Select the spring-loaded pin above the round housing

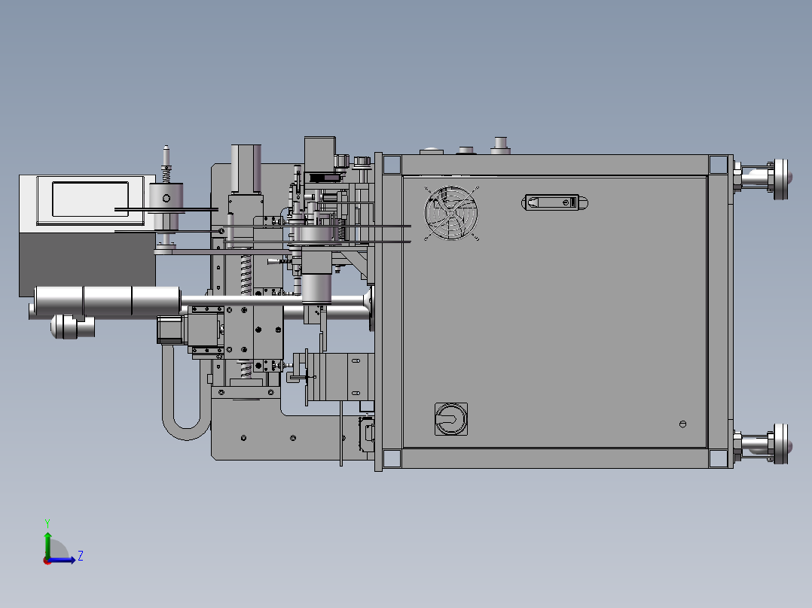[166, 163]
